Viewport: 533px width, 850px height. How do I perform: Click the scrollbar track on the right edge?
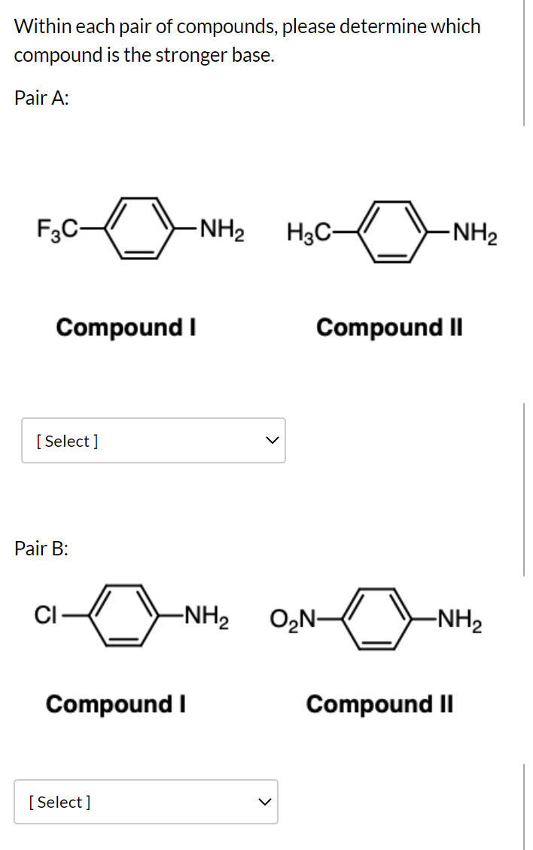click(525, 425)
